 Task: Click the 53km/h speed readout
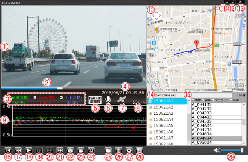[139, 102]
